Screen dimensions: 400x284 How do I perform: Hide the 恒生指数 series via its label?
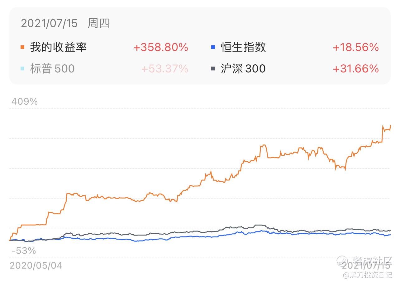pyautogui.click(x=243, y=47)
